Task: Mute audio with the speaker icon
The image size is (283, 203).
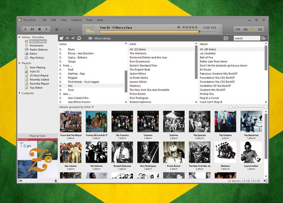Action: (x=57, y=30)
